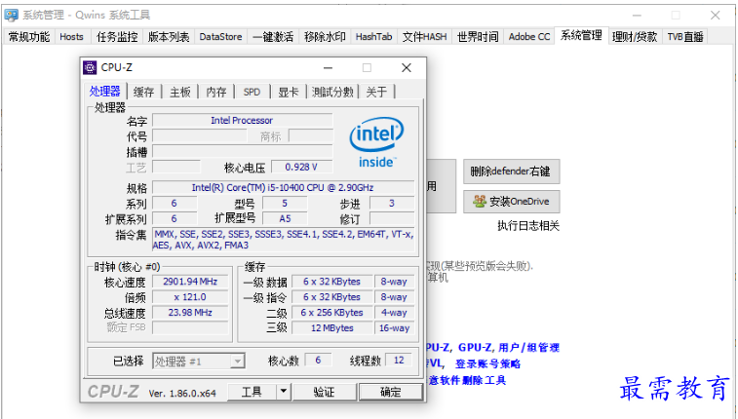
Task: Click the 核心速度 value 2901.94 MHz
Action: (190, 282)
